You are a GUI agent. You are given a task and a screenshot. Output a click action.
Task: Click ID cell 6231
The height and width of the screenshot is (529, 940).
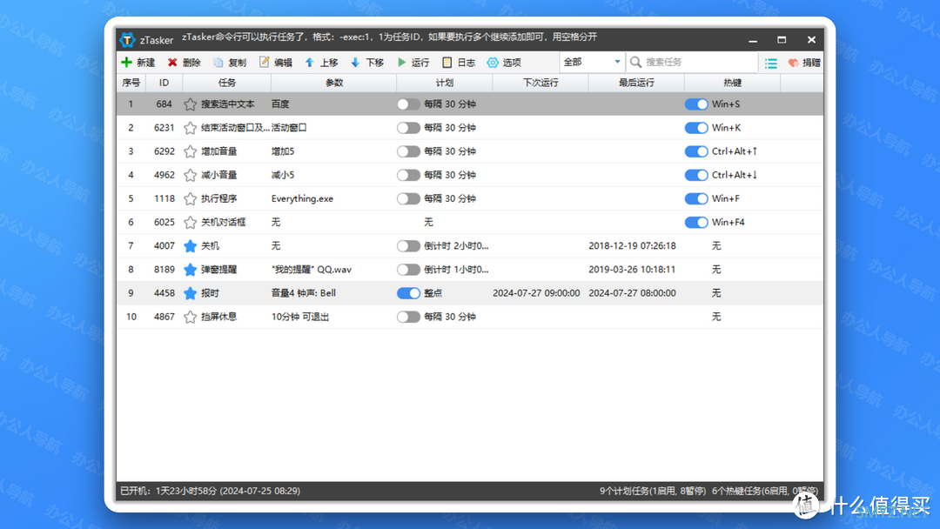[164, 128]
